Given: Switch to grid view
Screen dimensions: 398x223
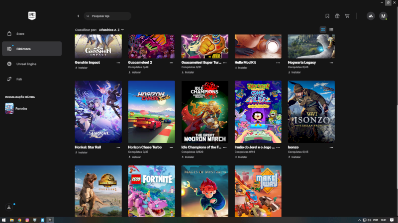Looking at the screenshot, I should point(323,30).
